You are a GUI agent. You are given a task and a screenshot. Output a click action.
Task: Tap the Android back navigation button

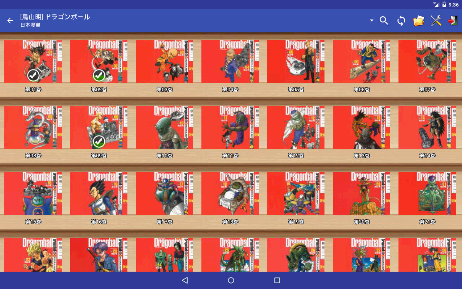pos(185,280)
